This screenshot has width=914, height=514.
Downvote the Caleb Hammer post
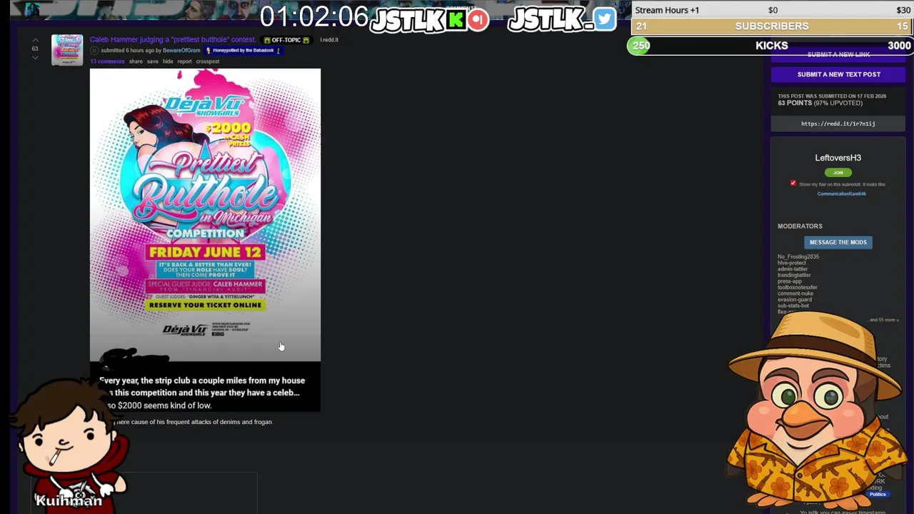click(35, 57)
